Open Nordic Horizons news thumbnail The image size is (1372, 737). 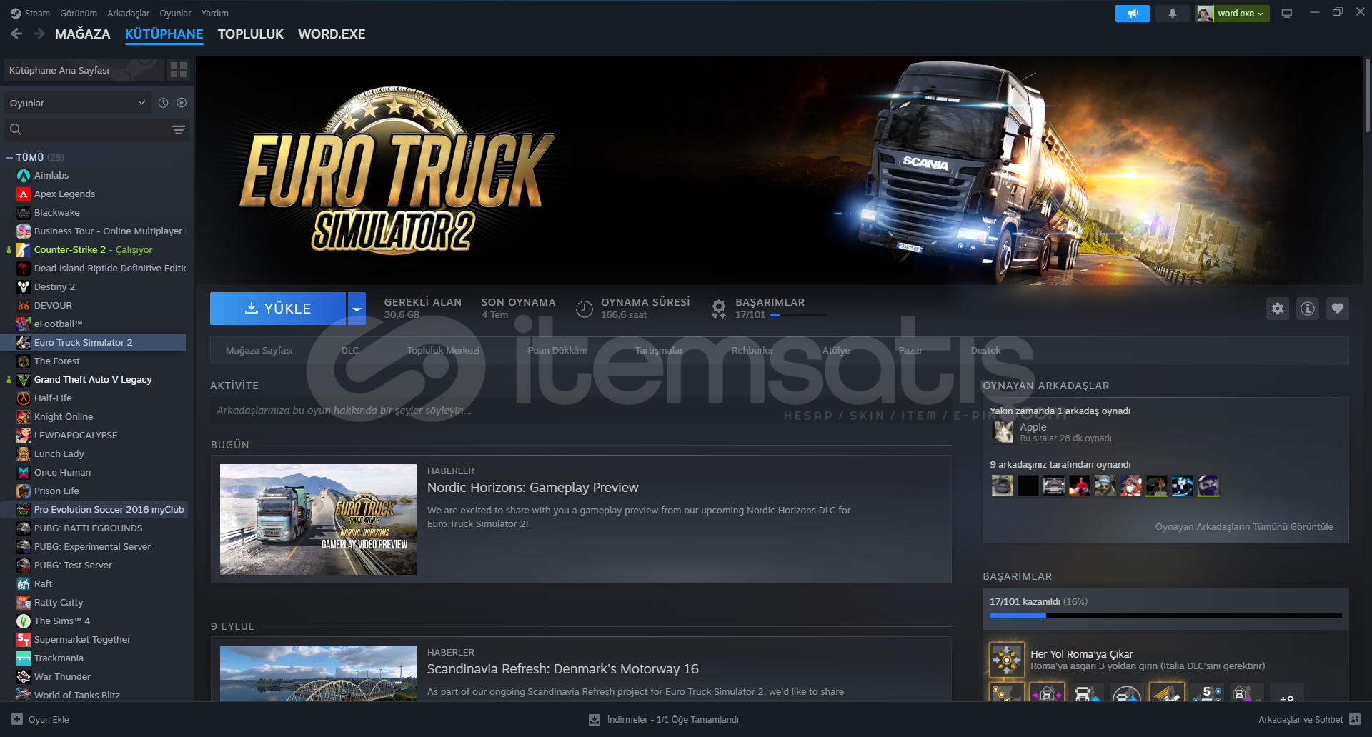[x=318, y=519]
